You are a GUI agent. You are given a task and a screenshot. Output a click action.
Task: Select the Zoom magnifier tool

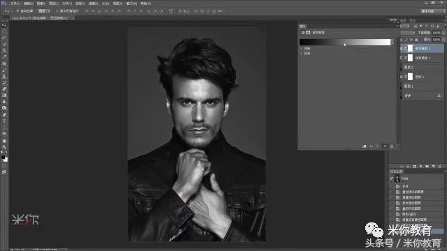pos(4,147)
